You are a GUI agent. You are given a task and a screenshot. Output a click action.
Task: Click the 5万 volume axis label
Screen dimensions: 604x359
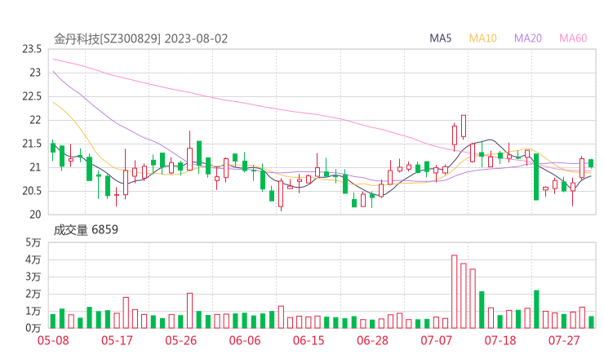(33, 242)
